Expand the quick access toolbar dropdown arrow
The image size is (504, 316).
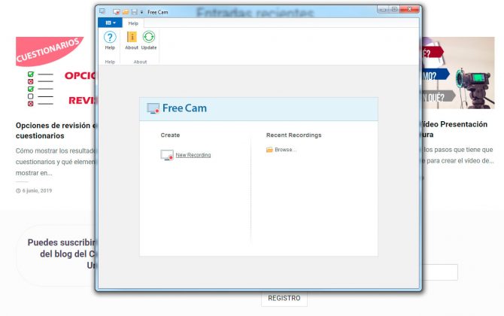click(141, 12)
